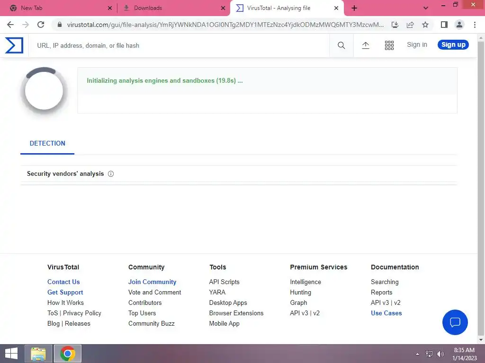Viewport: 485px width, 363px height.
Task: Select the VirusTotal - Analysing file tab
Action: [287, 8]
